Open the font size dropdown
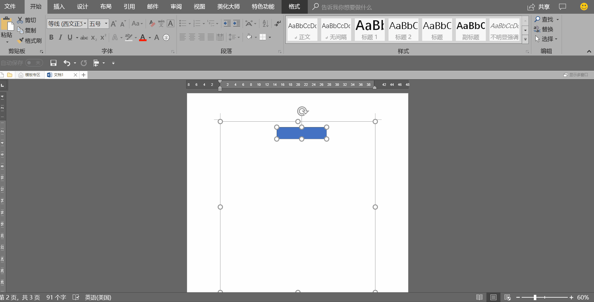Screen dimensions: 594x302 point(105,23)
